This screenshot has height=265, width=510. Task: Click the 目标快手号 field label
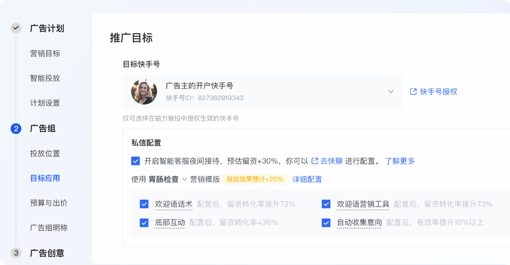pos(141,64)
